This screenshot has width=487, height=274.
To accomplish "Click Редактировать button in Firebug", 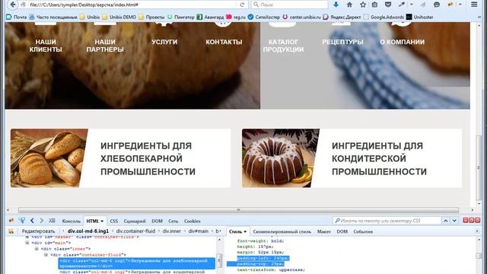I will pos(38,231).
